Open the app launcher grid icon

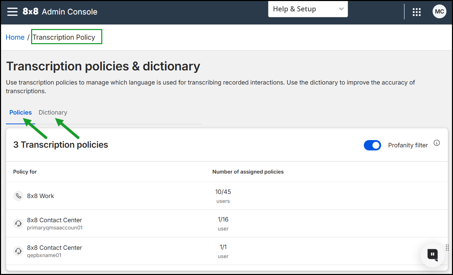point(417,12)
